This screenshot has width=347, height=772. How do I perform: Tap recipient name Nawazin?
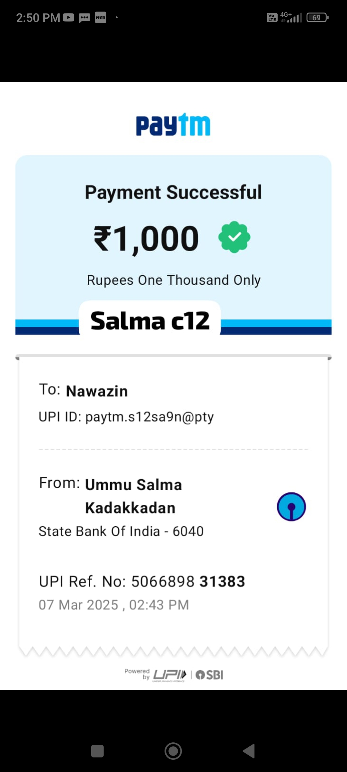click(x=97, y=391)
